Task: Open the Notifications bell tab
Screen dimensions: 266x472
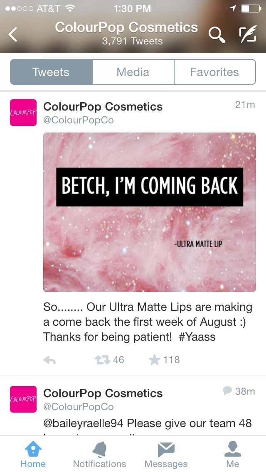Action: point(99,454)
